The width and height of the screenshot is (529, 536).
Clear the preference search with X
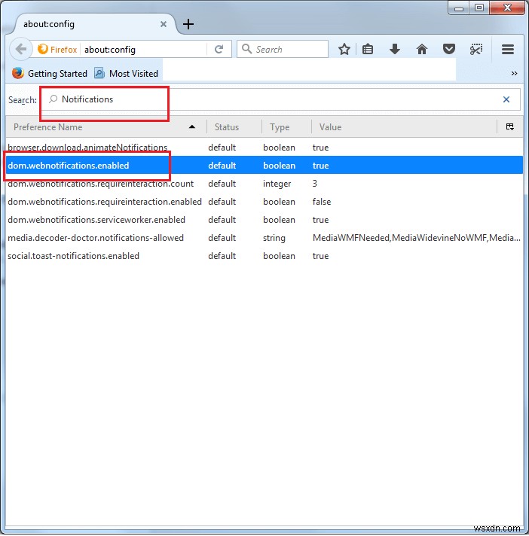pos(506,99)
